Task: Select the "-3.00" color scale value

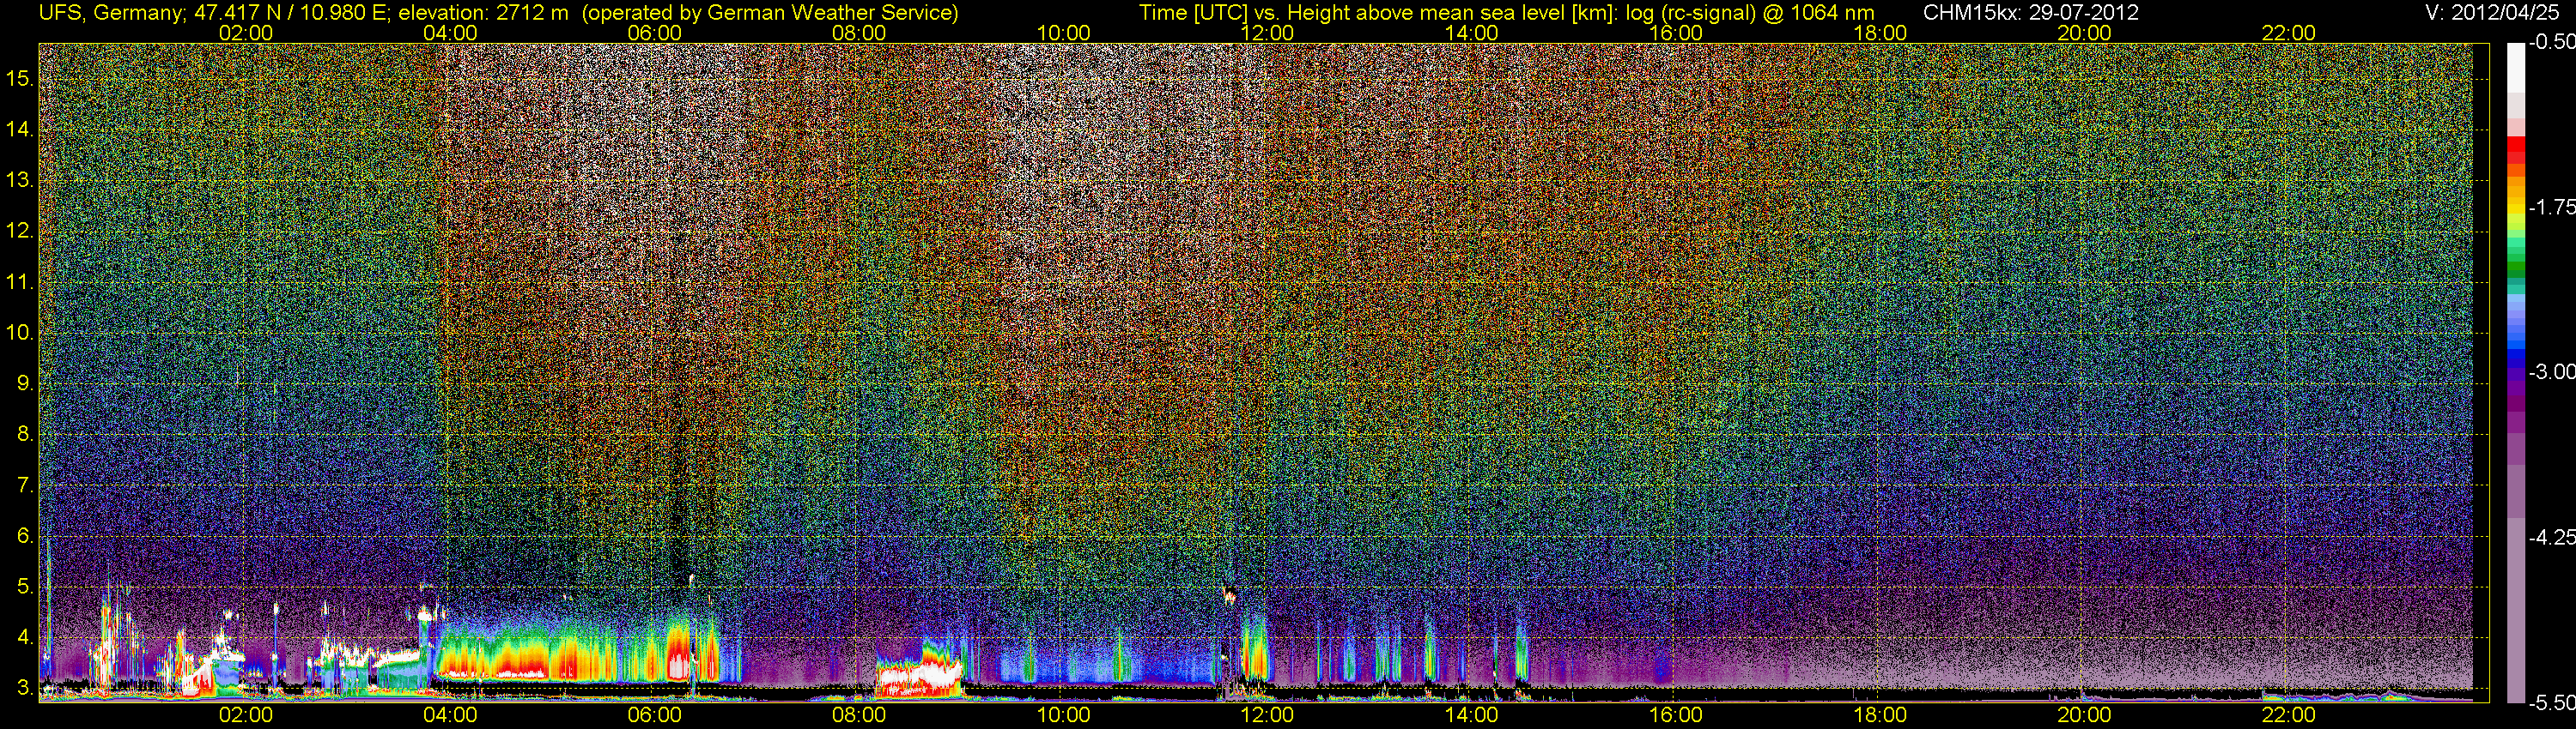Action: click(2551, 372)
